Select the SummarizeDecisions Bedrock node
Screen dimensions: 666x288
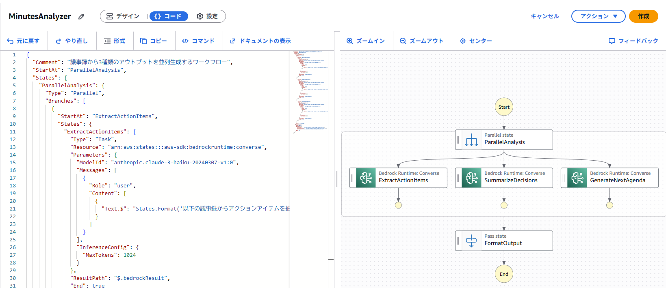tap(504, 178)
